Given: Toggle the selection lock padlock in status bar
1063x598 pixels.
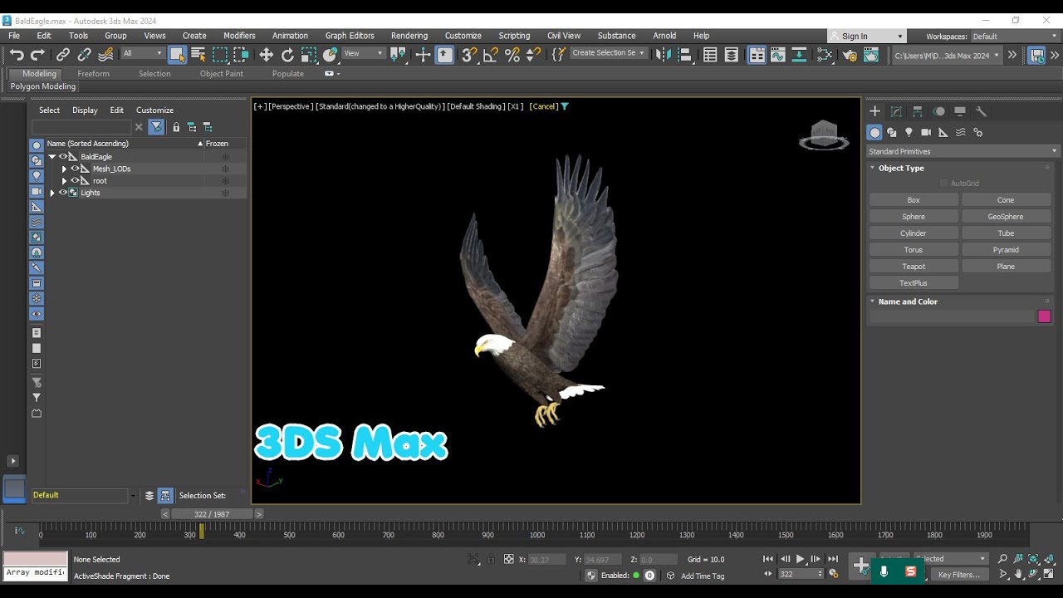Looking at the screenshot, I should click(491, 560).
